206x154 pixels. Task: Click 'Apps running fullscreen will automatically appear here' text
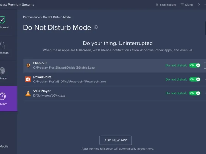pyautogui.click(x=118, y=149)
